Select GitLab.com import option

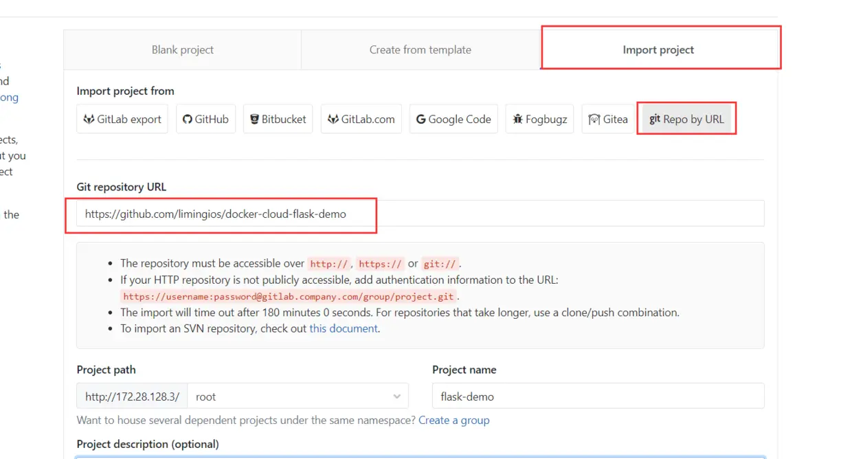(361, 119)
